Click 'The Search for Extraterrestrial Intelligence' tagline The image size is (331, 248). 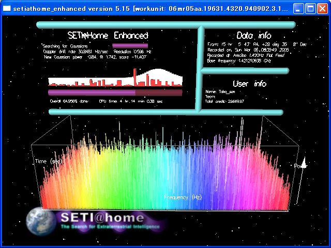click(110, 227)
